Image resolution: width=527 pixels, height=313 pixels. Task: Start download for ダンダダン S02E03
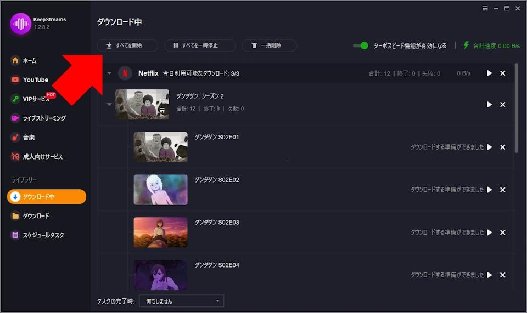pos(489,232)
